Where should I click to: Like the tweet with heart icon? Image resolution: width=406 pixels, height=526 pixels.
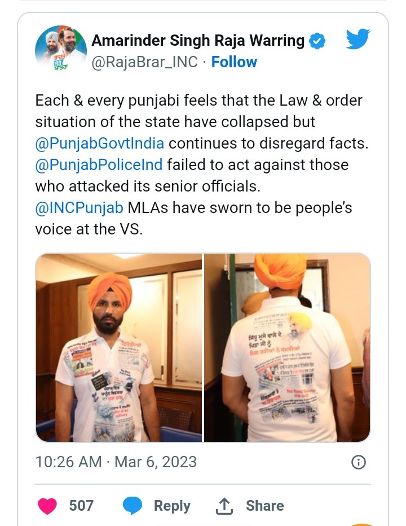click(x=47, y=506)
